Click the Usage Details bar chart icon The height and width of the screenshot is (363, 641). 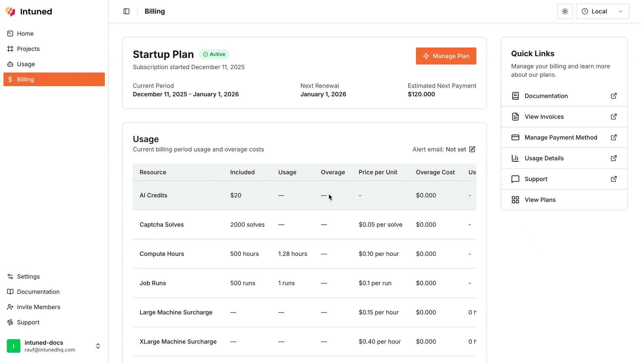pyautogui.click(x=515, y=158)
